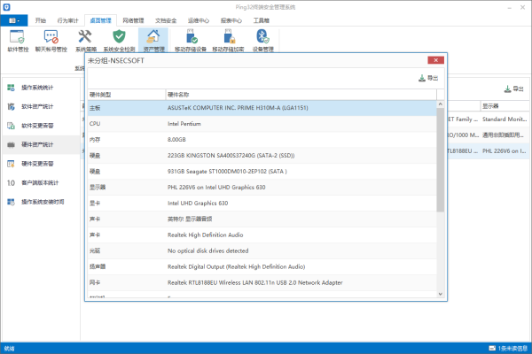Click 导出 export button in the main window
532x354 pixels.
[513, 89]
